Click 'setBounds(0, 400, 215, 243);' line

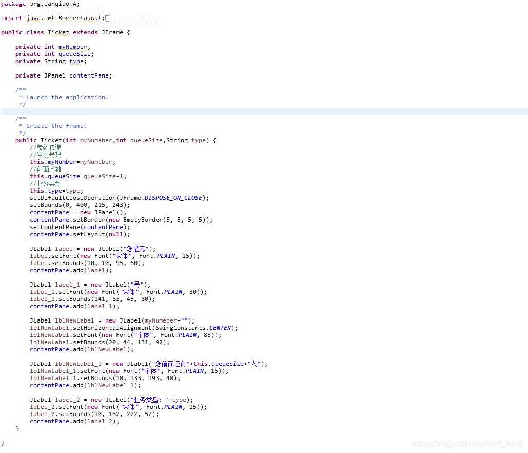tap(80, 205)
